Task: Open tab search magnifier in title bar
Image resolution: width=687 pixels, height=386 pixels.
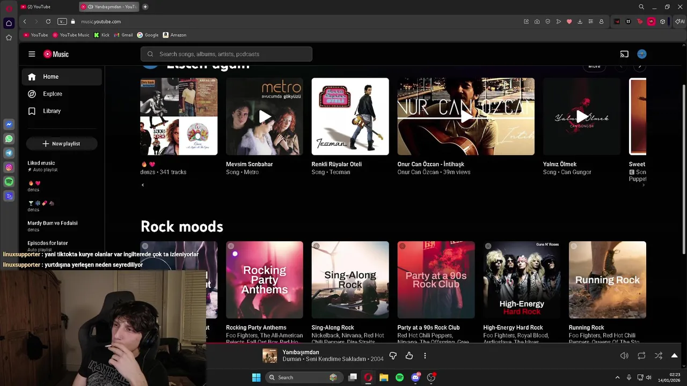Action: click(641, 7)
